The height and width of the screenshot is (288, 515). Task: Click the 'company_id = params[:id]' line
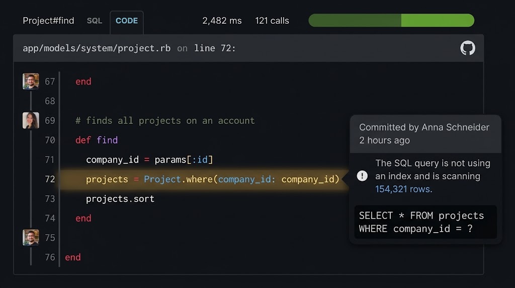click(x=149, y=160)
